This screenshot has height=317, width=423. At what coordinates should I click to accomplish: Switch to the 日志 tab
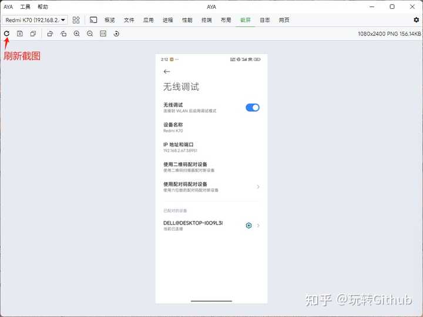pyautogui.click(x=265, y=20)
